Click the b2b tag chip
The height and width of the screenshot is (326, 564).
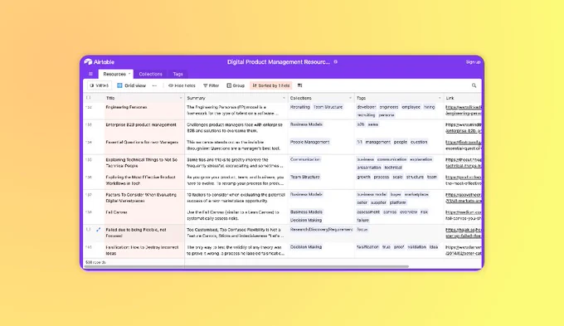[x=361, y=124]
